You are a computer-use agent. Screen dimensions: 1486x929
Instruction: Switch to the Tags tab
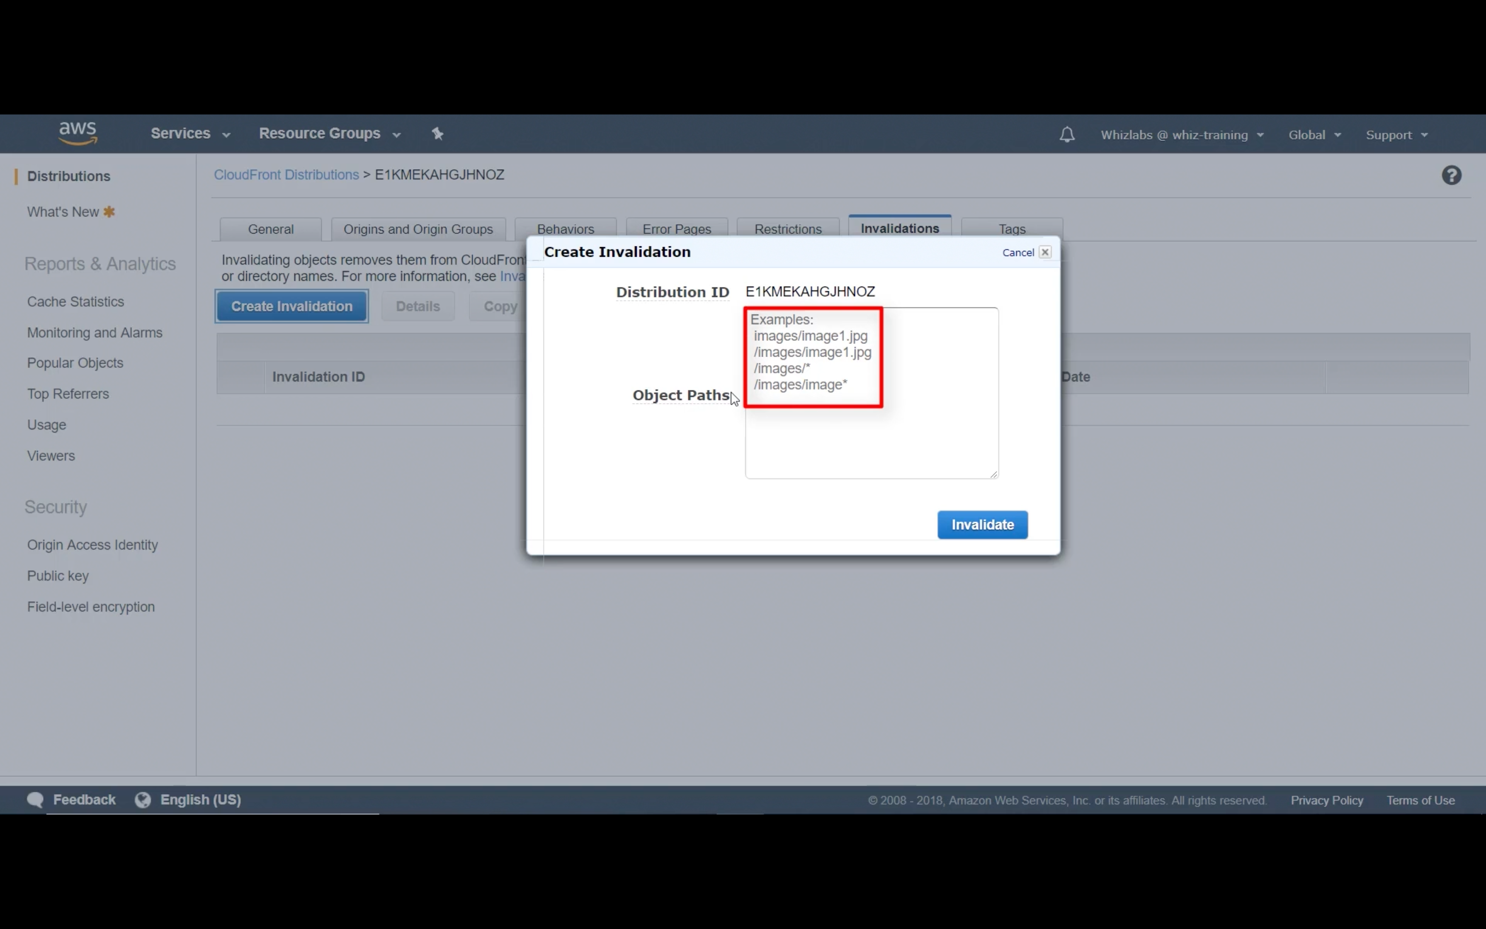click(1011, 229)
